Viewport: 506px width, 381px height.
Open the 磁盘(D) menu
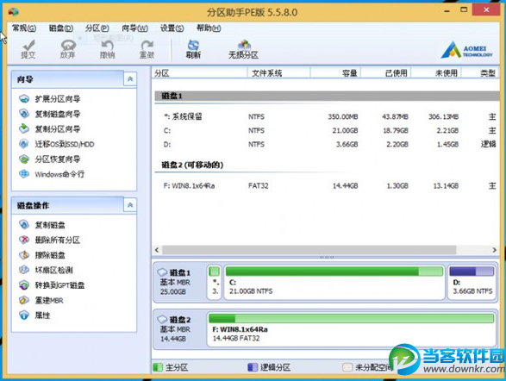coord(61,28)
